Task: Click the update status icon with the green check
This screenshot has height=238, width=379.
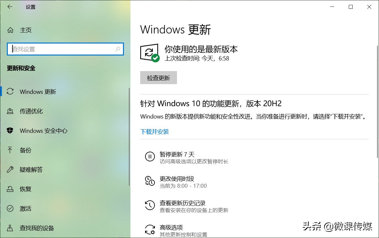Action: (x=150, y=53)
